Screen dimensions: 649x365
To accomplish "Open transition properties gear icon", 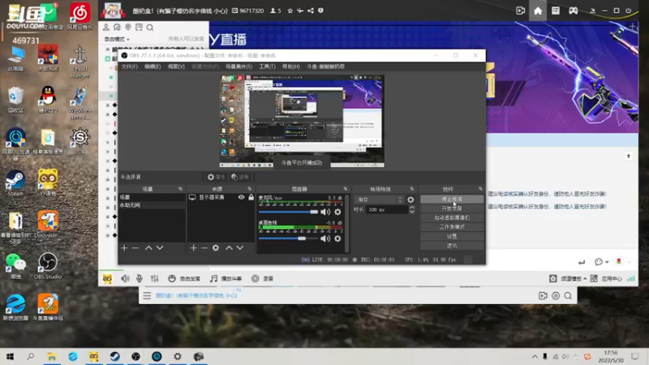I will click(410, 200).
